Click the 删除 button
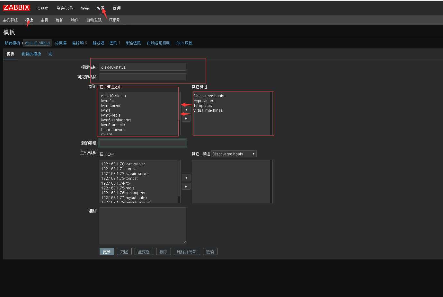This screenshot has height=297, width=443. pos(163,252)
